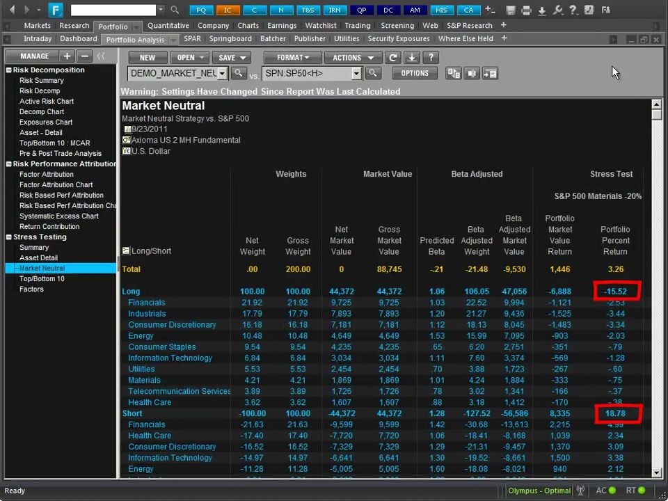Click the report vertical scrollbar up arrow
The width and height of the screenshot is (668, 501).
(x=656, y=104)
